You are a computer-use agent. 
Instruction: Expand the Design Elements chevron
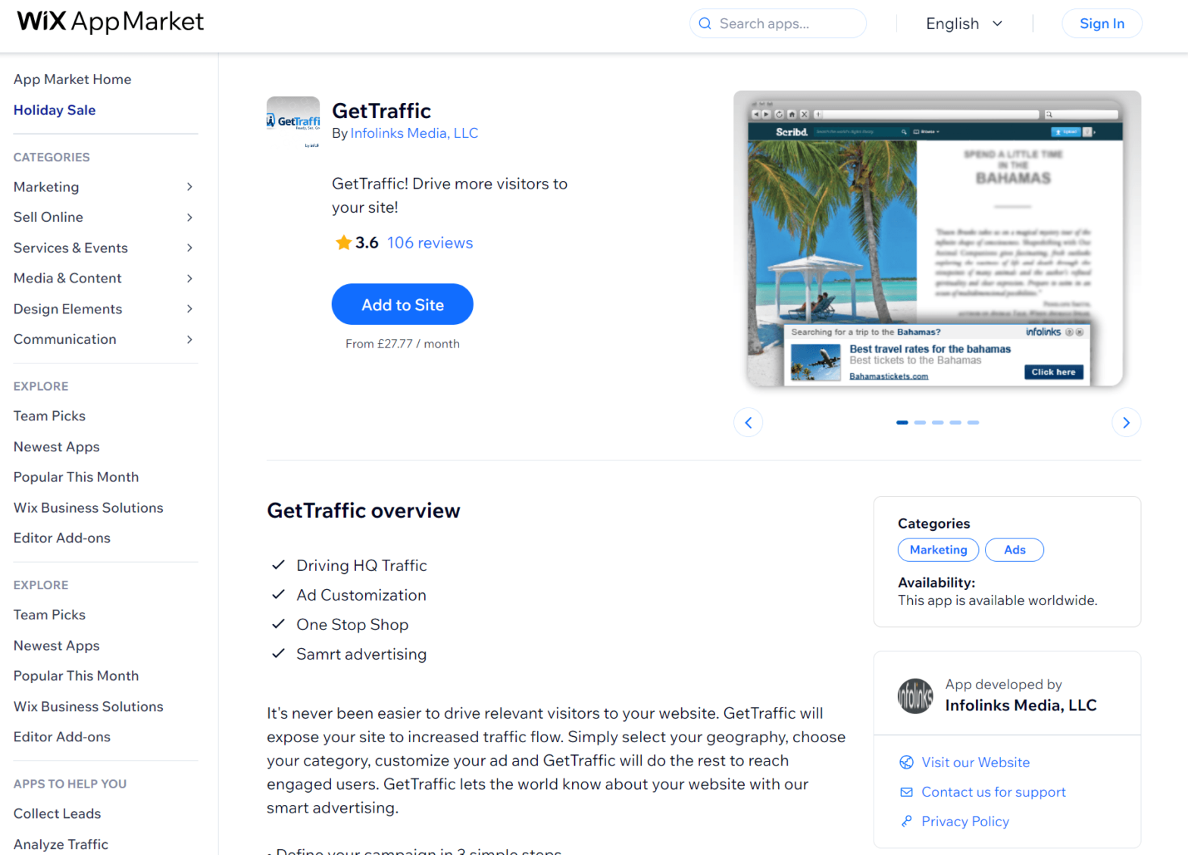189,309
